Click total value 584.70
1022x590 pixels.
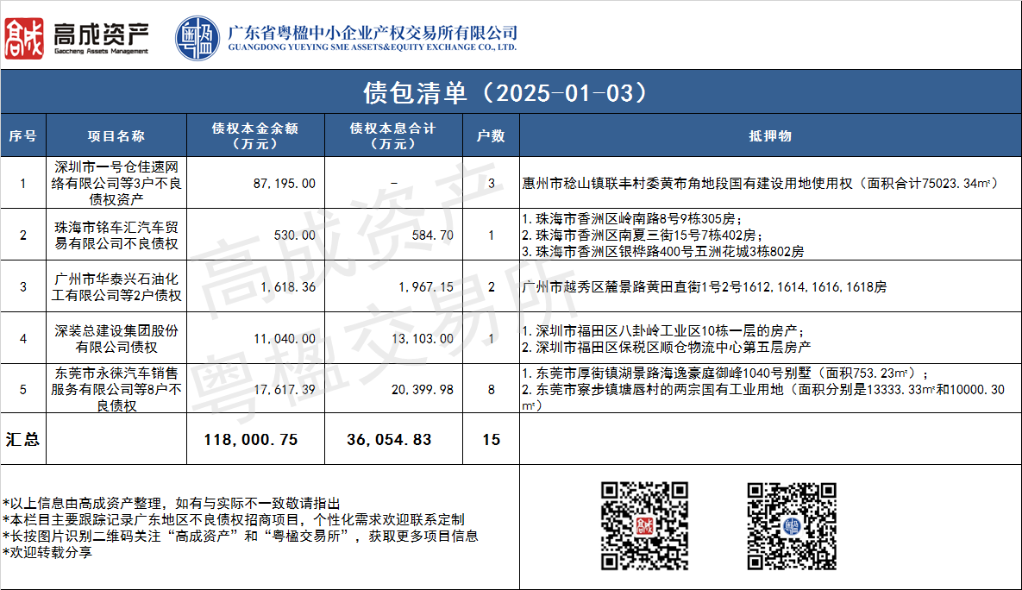433,235
